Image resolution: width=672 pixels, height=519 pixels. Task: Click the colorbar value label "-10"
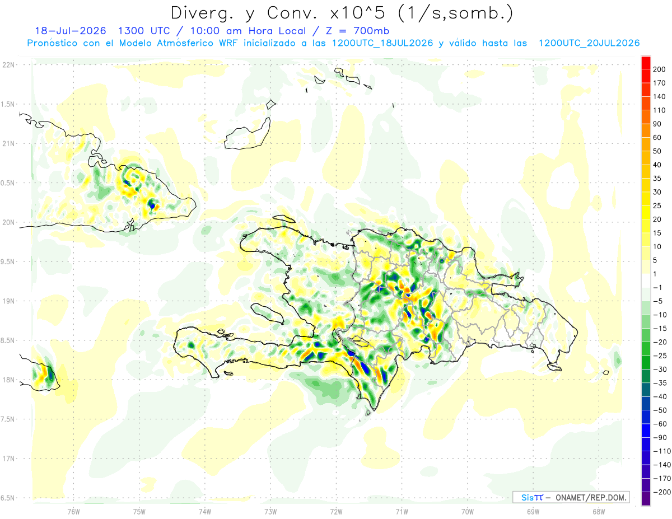coord(659,315)
